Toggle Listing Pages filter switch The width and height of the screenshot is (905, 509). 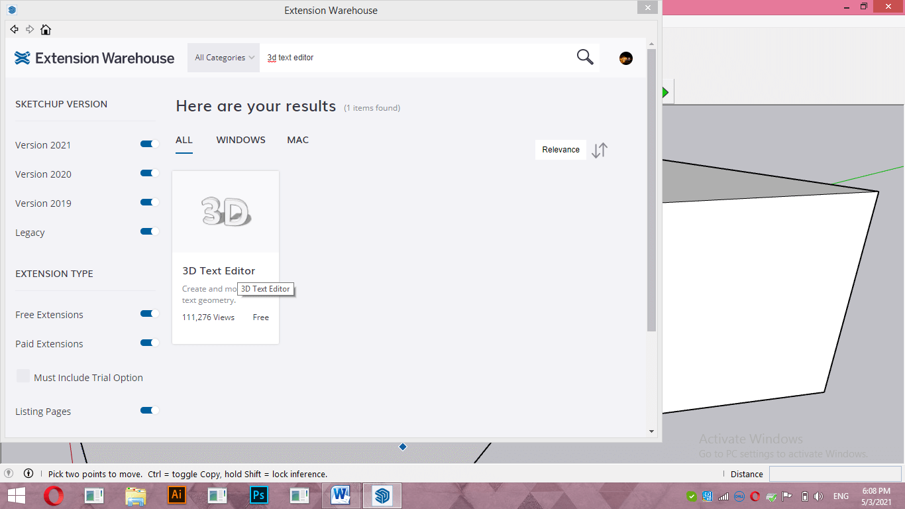point(150,410)
